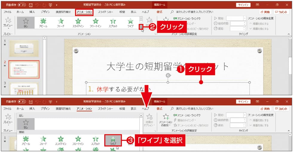Screen dimensions: 293x152
Task: Click 共有 button in upper screenshot
Action: pos(265,12)
